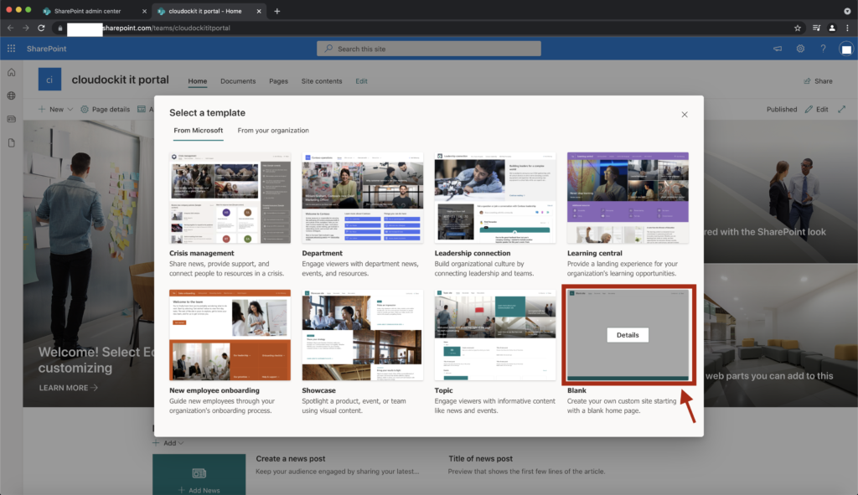858x495 pixels.
Task: Click the expand full-screen arrow icon beside Edit
Action: tap(841, 110)
